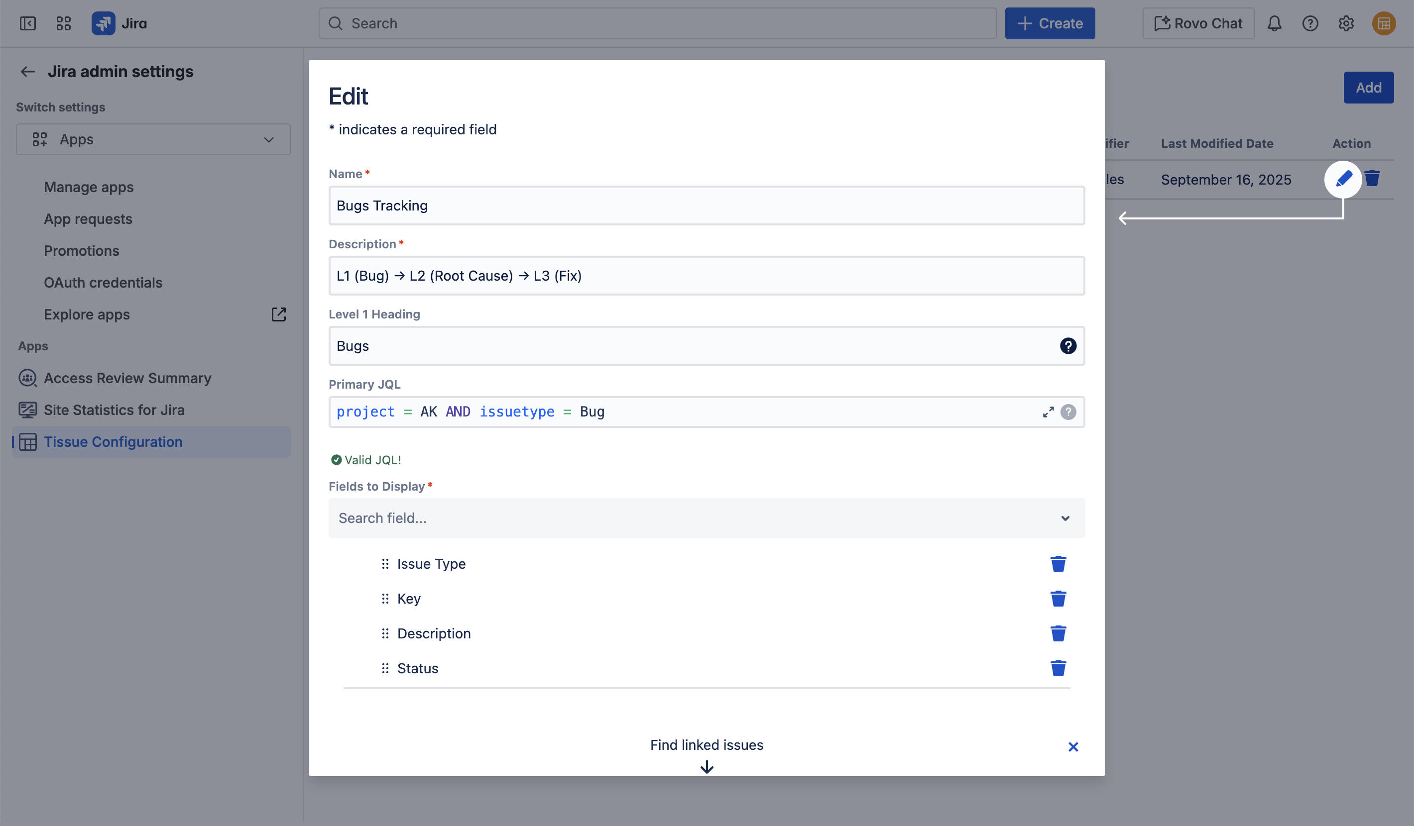The width and height of the screenshot is (1414, 826).
Task: Select Site Statistics for Jira
Action: click(114, 410)
